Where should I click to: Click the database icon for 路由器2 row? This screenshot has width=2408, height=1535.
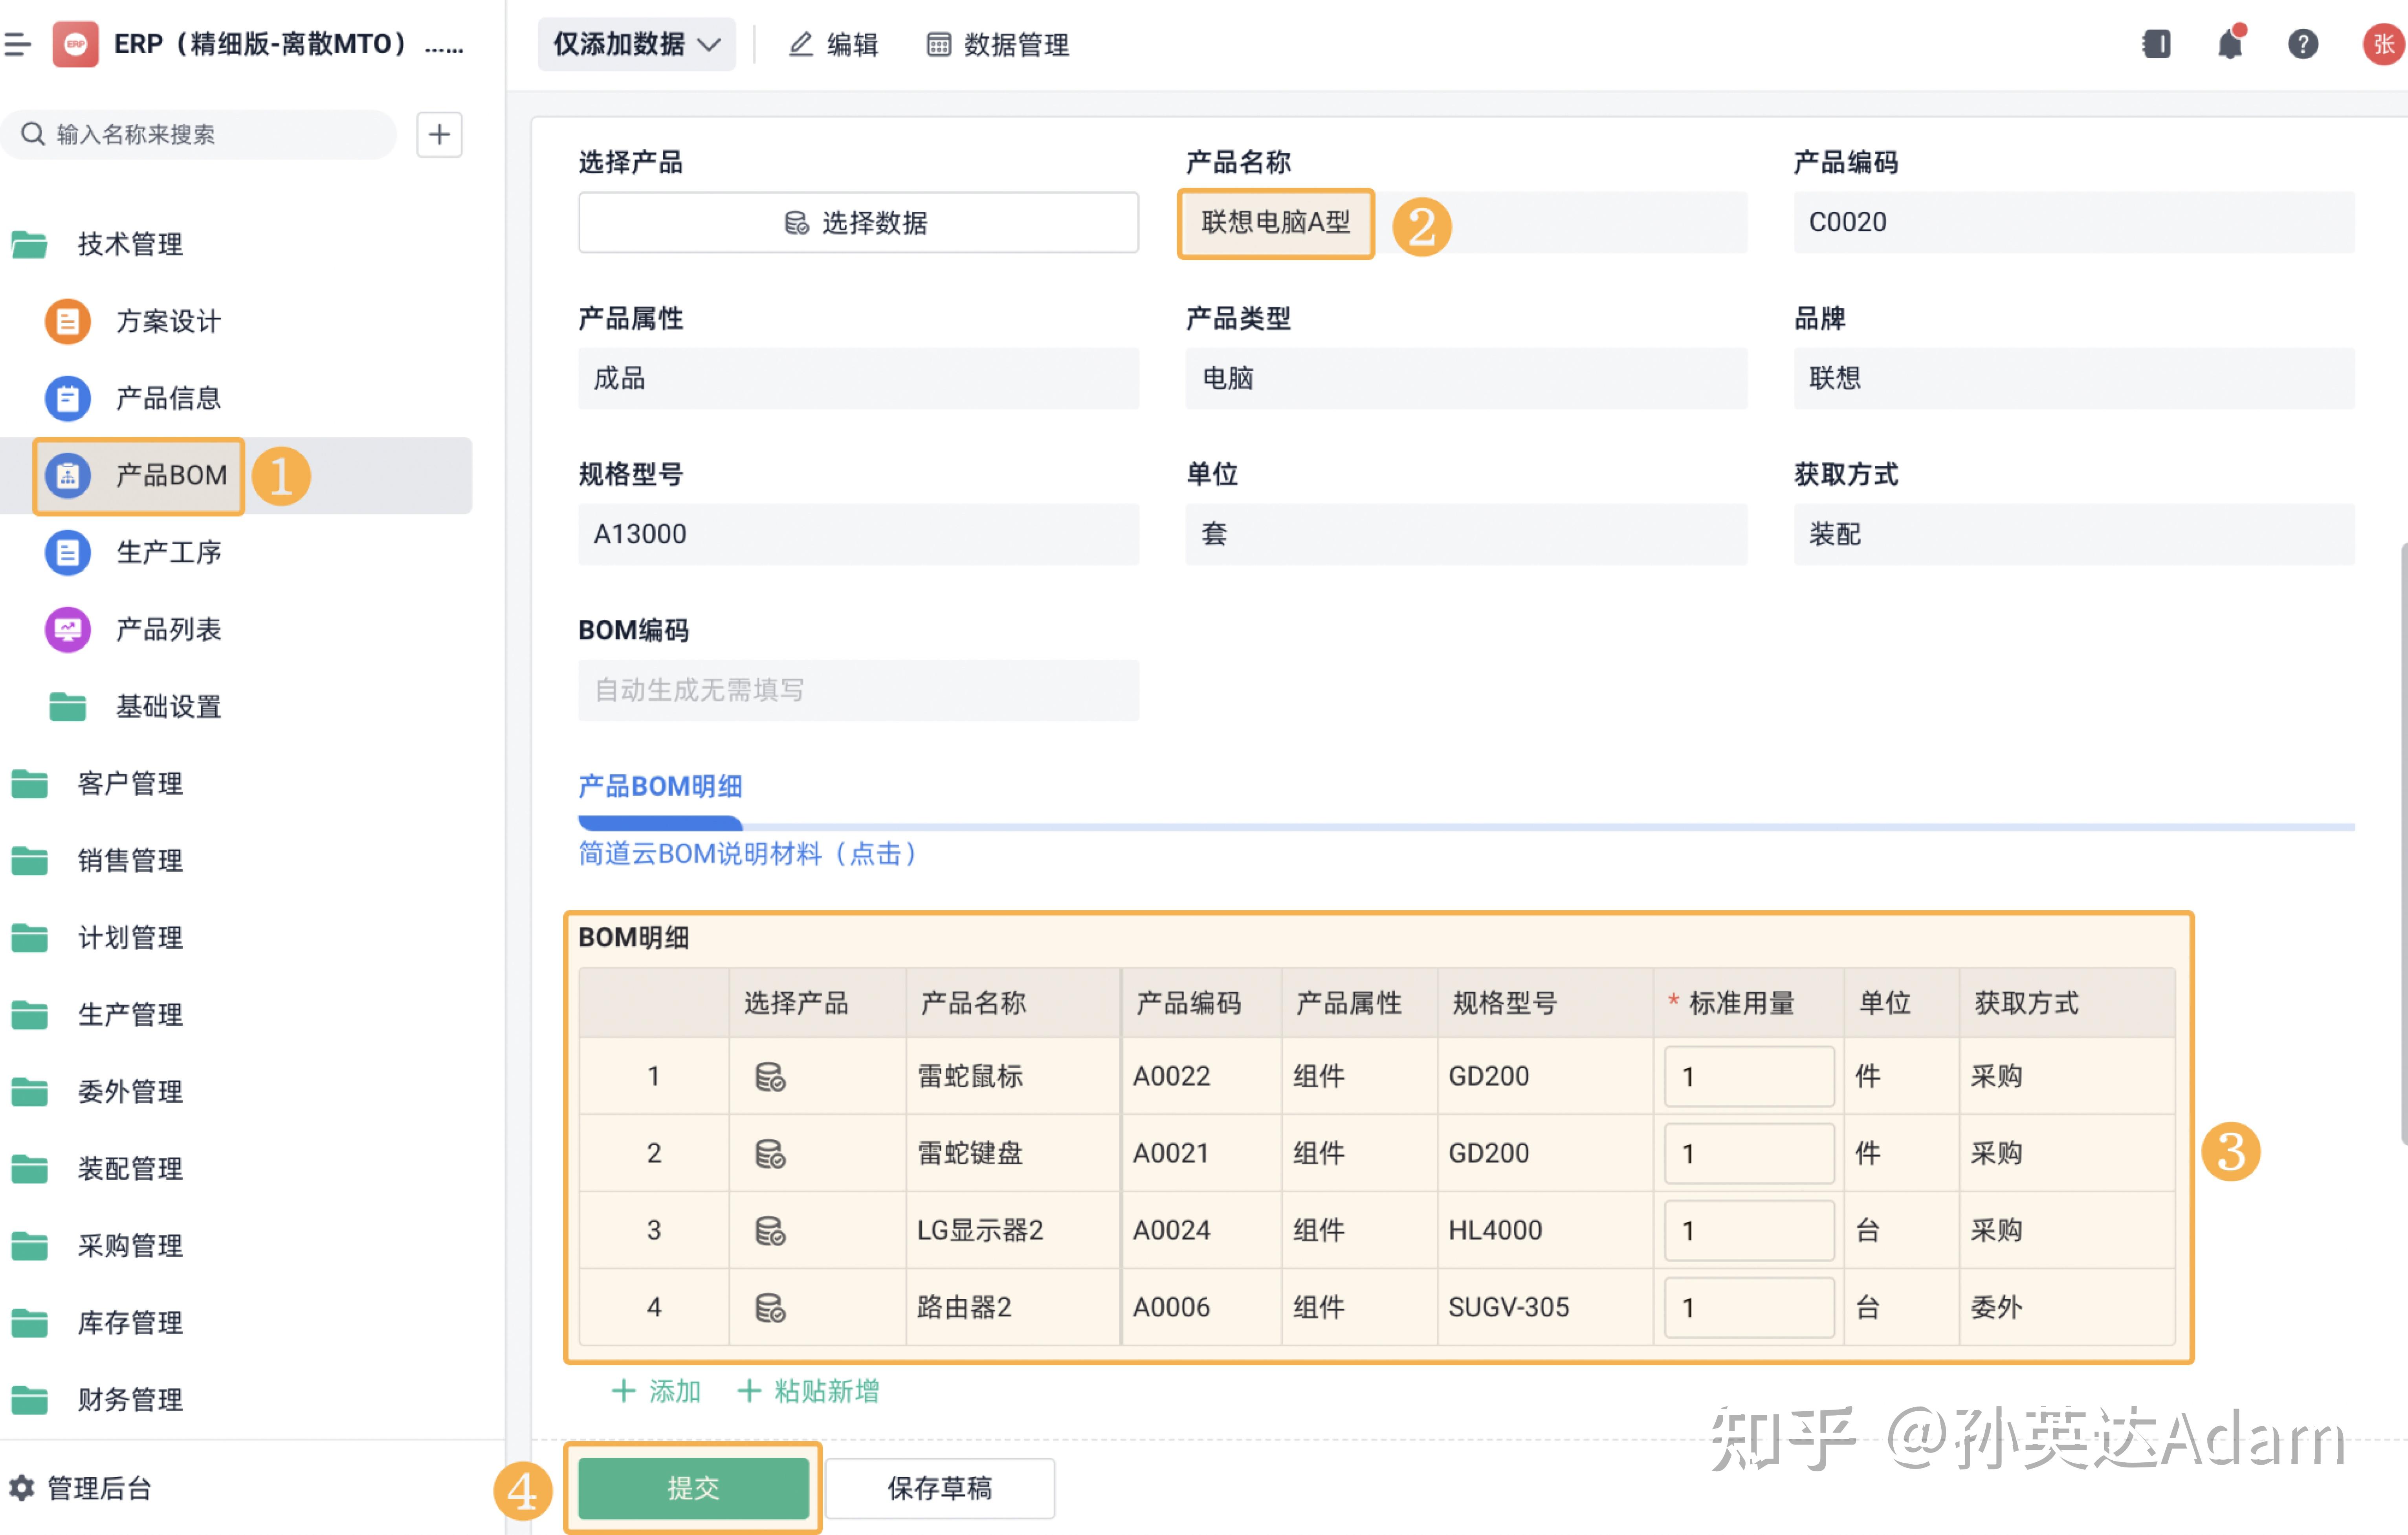click(769, 1307)
